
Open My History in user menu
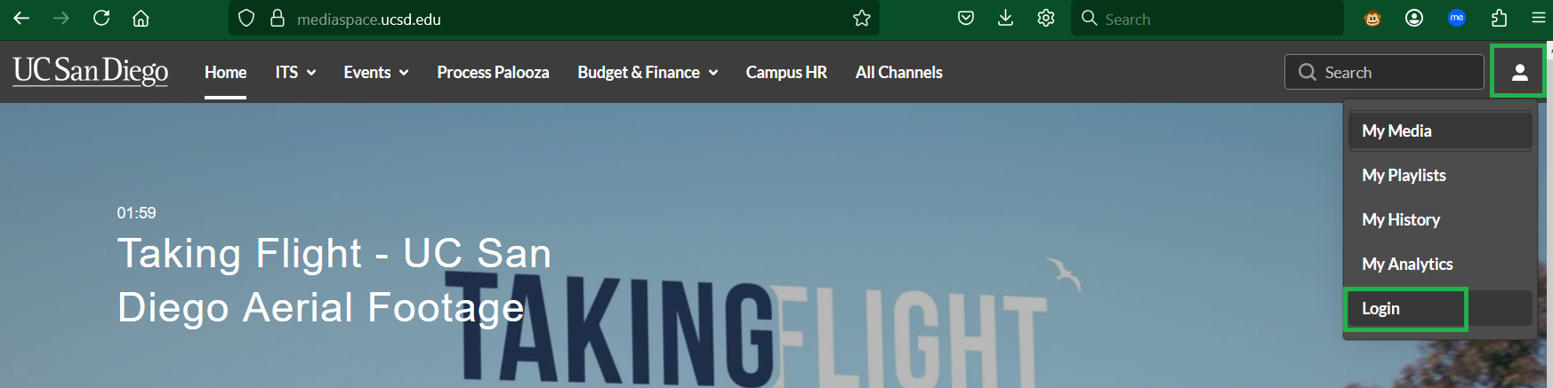pos(1439,220)
